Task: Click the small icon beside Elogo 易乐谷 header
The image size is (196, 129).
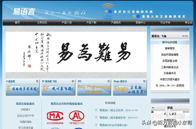Action: tap(144, 81)
